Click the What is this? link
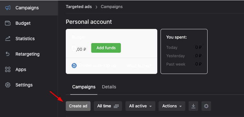 click(139, 66)
